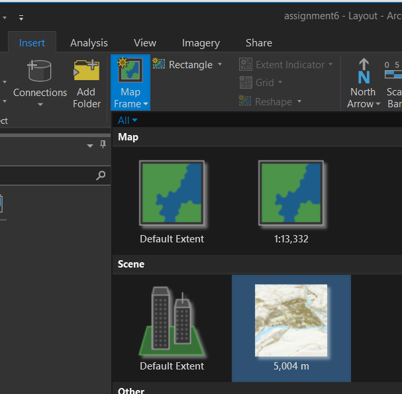This screenshot has width=402, height=394.
Task: Select the Rectangle map frame shape
Action: coord(183,65)
